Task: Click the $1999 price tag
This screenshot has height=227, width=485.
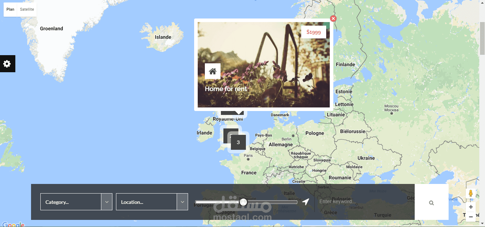Action: 314,32
